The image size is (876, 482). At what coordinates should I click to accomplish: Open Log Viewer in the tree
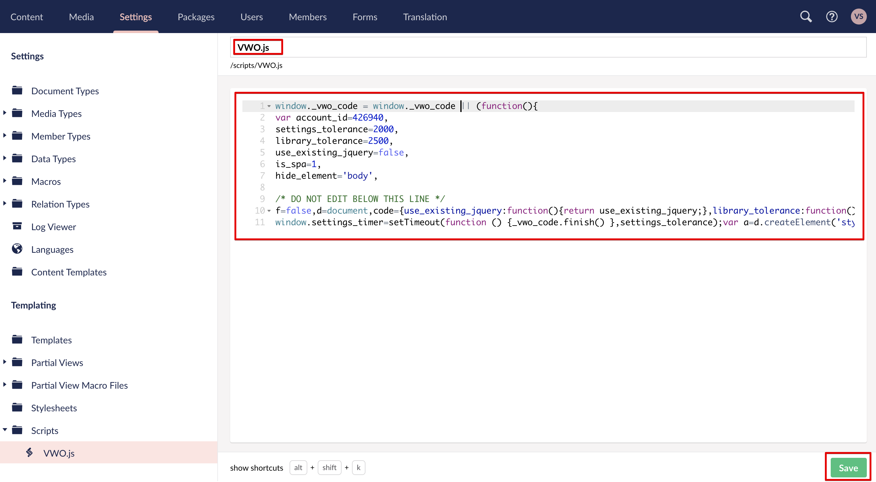tap(53, 227)
